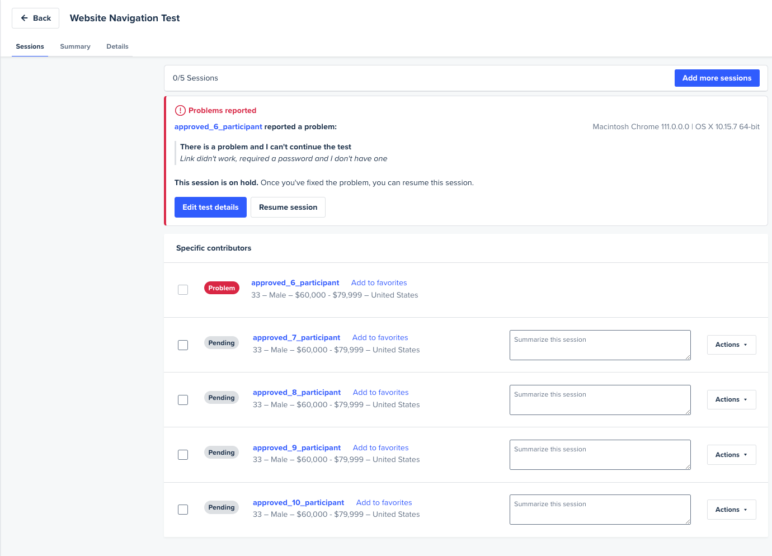Click the Add more sessions button
Screen dimensions: 772x556
pos(717,78)
